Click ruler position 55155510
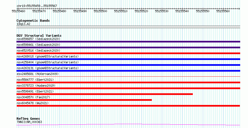The width and height of the screenshot is (248, 128). point(121,11)
